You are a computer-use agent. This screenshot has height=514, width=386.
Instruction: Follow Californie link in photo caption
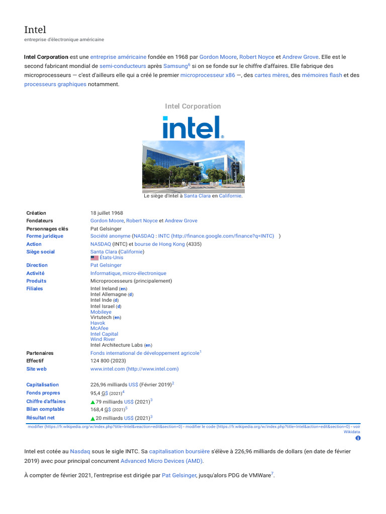230,196
